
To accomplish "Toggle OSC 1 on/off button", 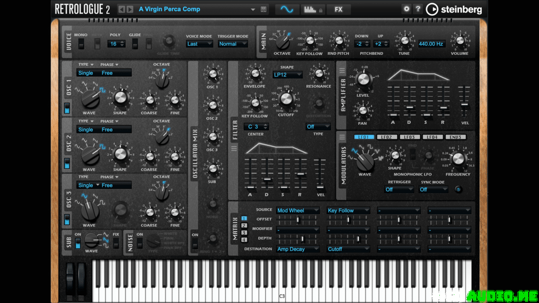I will tap(67, 108).
